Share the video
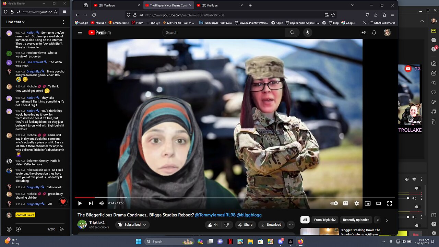This screenshot has height=247, width=439. pyautogui.click(x=245, y=225)
